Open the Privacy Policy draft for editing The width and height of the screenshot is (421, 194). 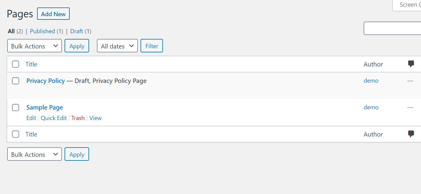[45, 81]
